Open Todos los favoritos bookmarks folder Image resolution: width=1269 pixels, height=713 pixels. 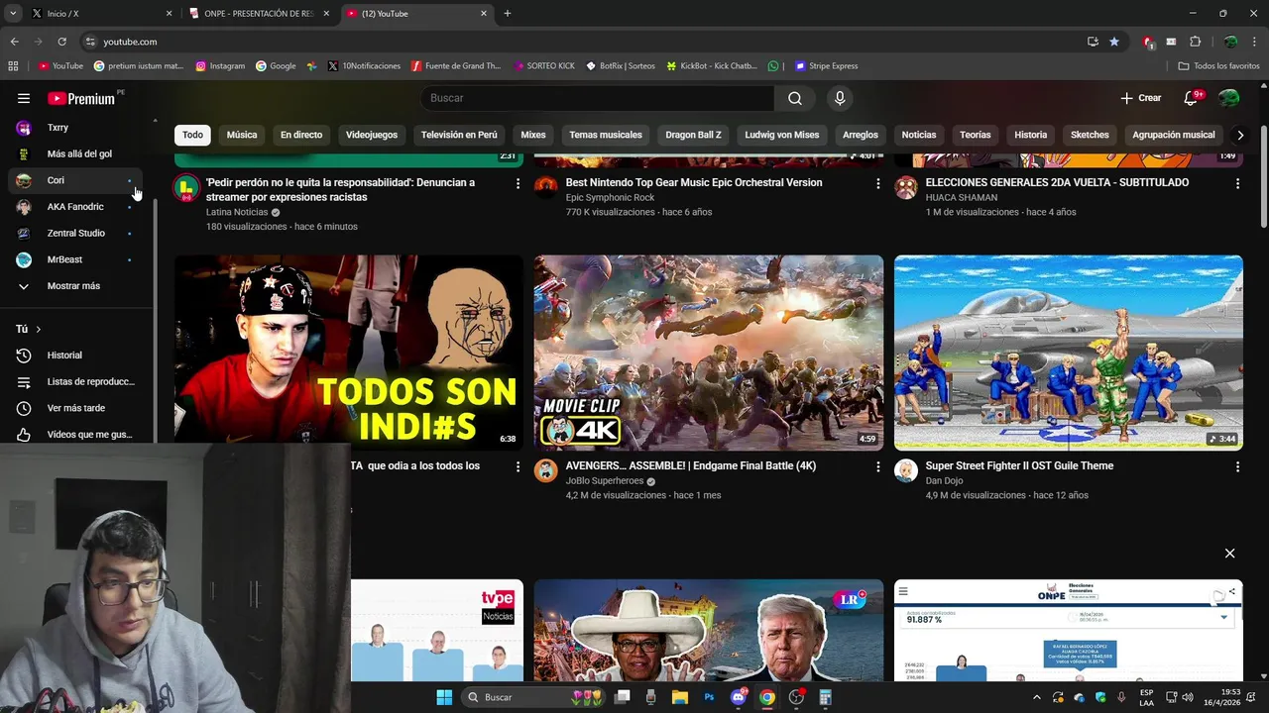(x=1219, y=66)
